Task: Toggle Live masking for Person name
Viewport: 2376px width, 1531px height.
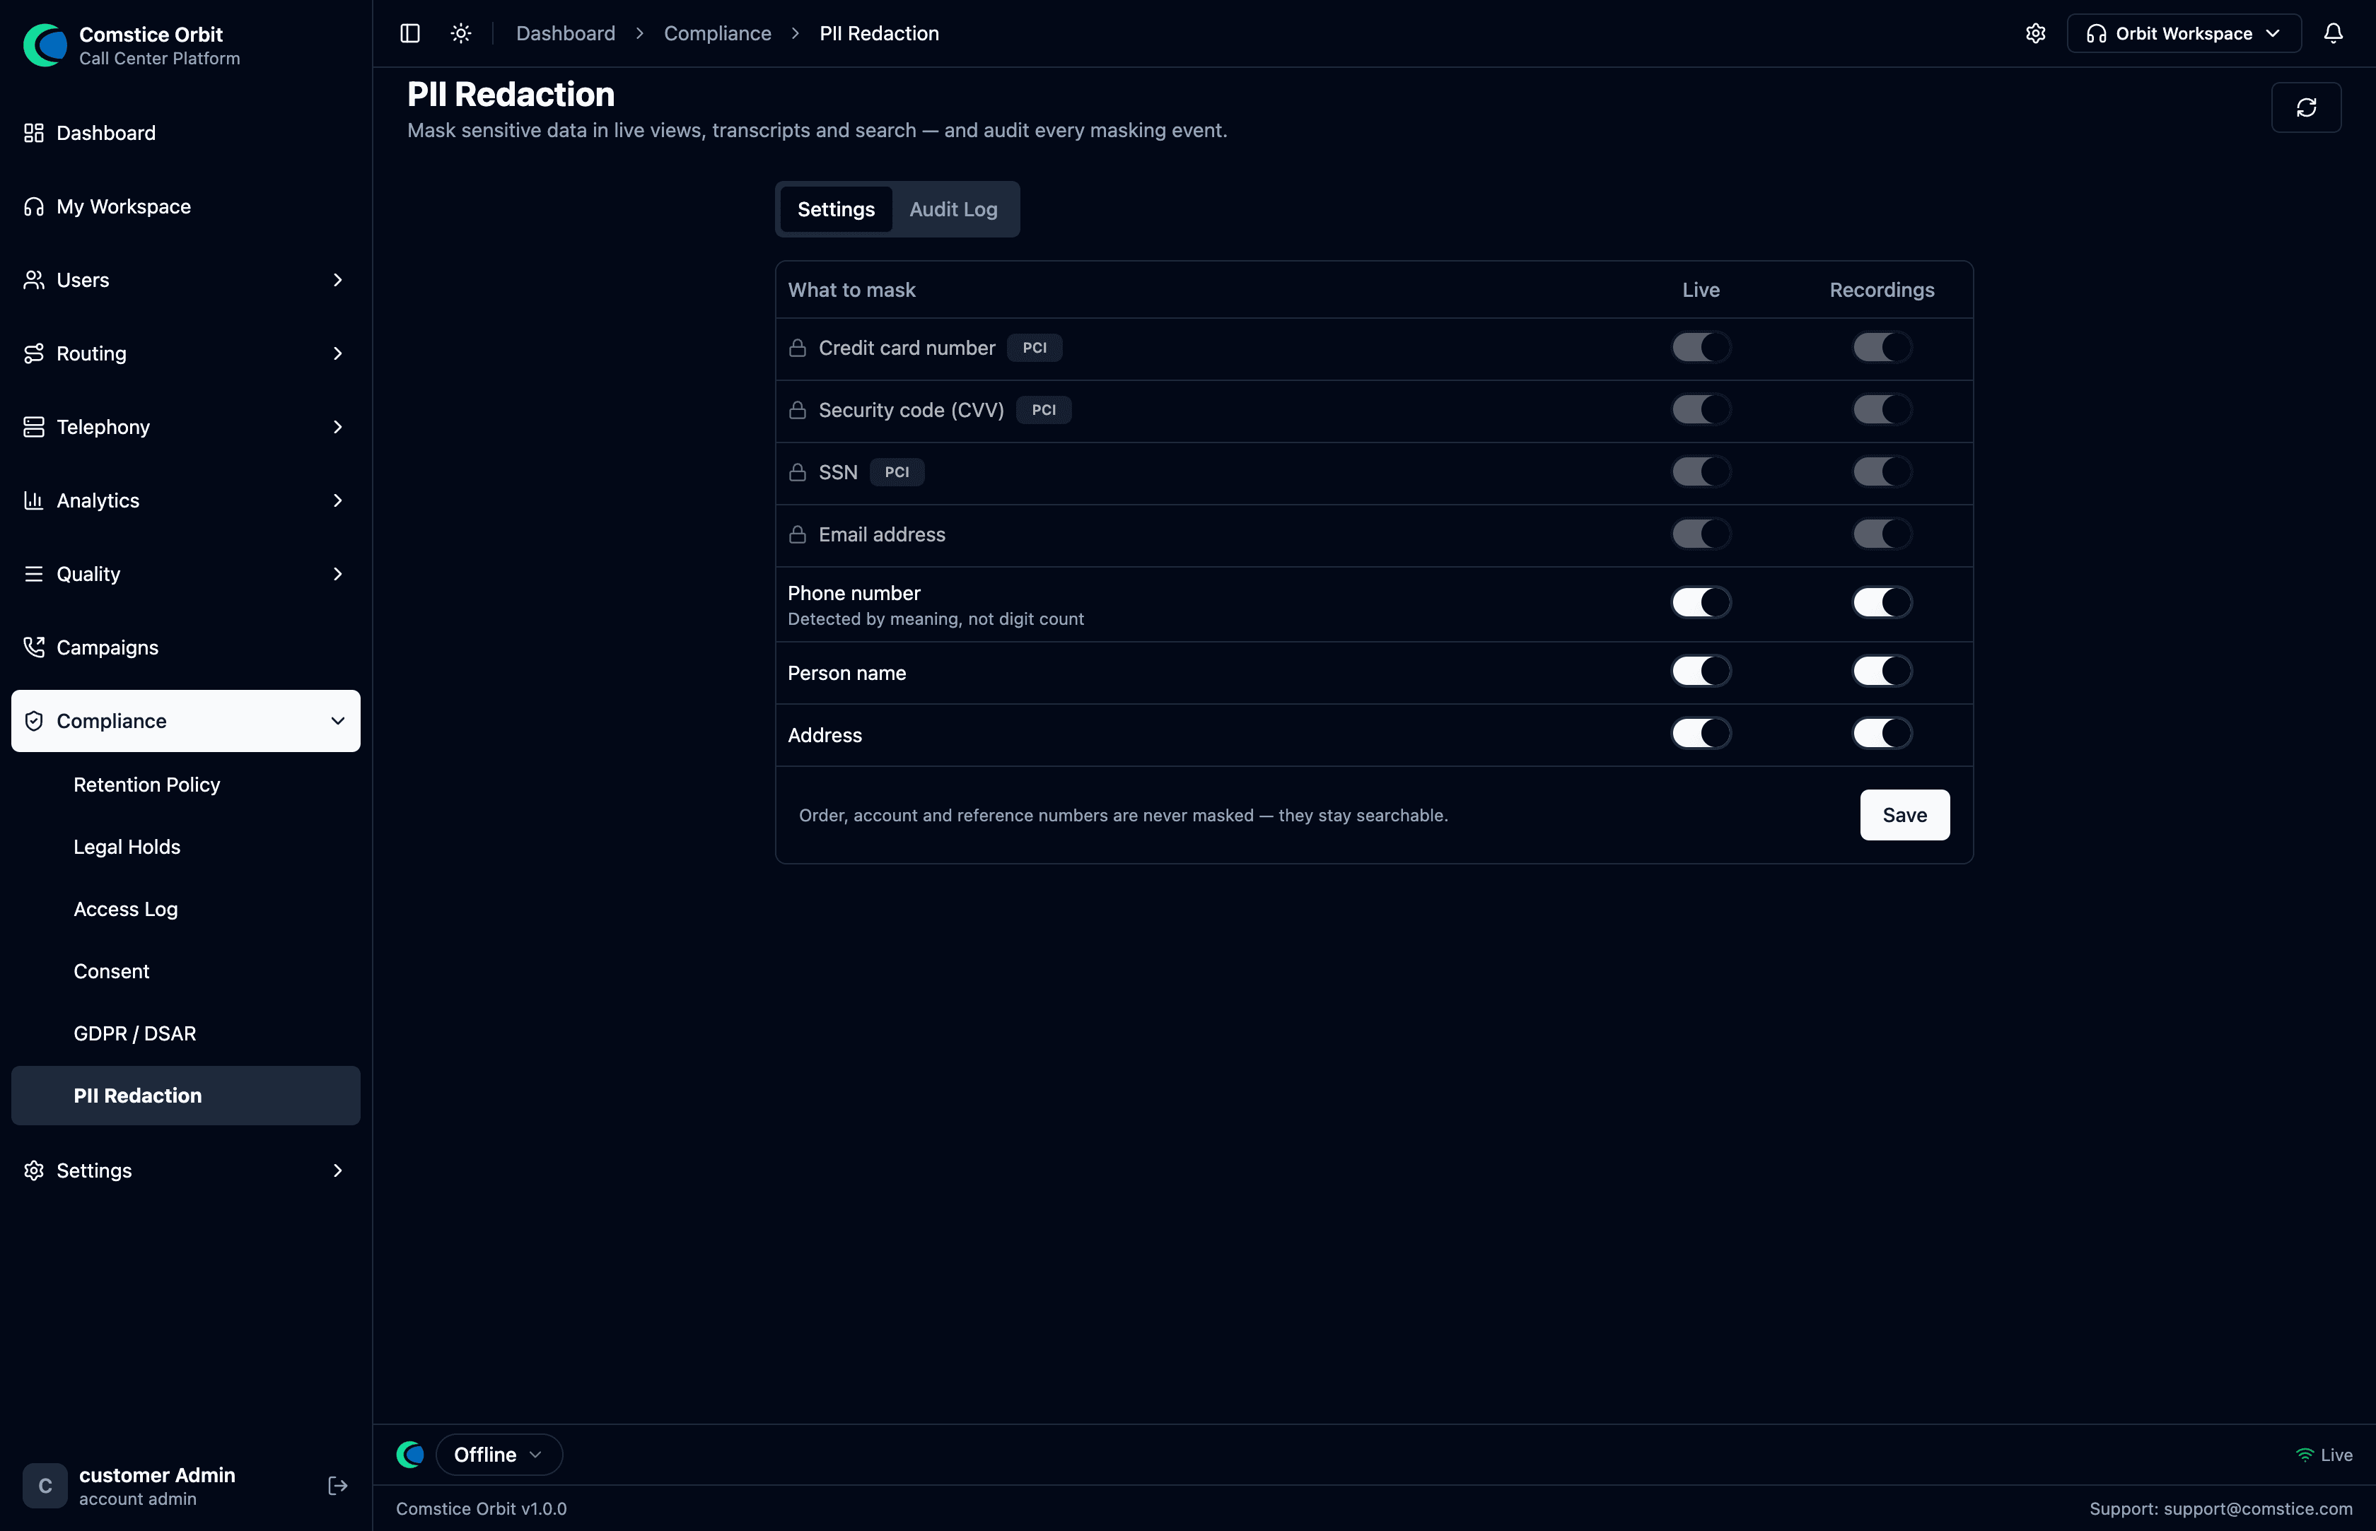Action: (x=1701, y=671)
